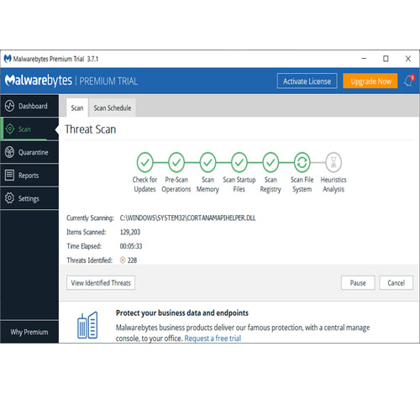
Task: Click View Identified Threats button
Action: click(x=101, y=283)
